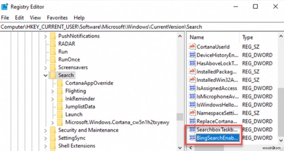Open the Favorites menu
The width and height of the screenshot is (284, 151).
point(57,18)
